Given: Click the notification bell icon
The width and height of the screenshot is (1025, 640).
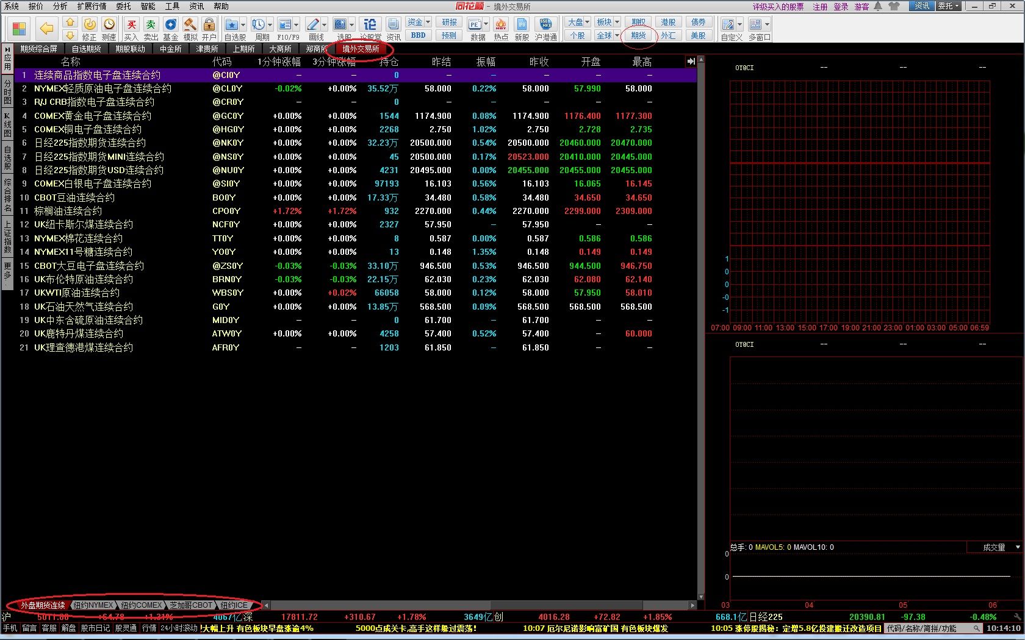Looking at the screenshot, I should tap(878, 6).
